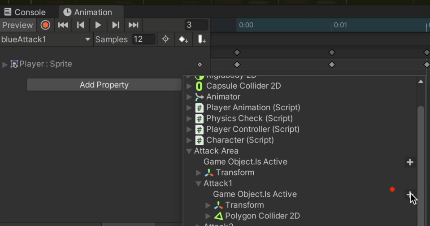Click the Player Animation script icon

click(200, 108)
